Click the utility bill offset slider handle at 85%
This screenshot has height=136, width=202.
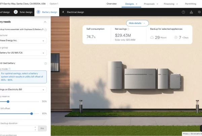[x=32, y=113]
